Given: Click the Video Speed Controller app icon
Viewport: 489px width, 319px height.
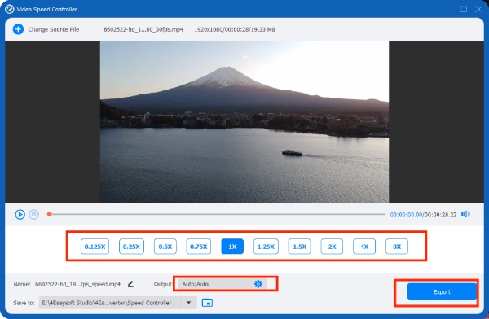Looking at the screenshot, I should pyautogui.click(x=9, y=9).
